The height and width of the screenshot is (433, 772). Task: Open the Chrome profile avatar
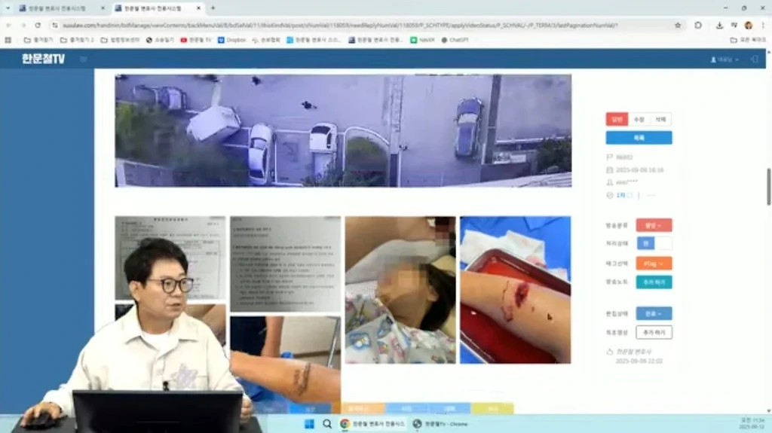[x=749, y=25]
